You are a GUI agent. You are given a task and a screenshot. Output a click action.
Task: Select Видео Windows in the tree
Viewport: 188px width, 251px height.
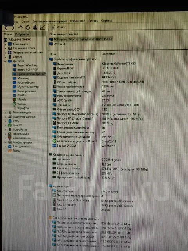click(25, 65)
